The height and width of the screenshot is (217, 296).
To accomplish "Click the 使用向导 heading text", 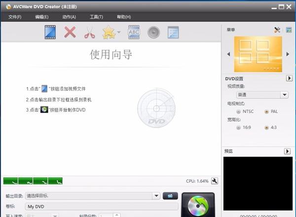I will click(x=111, y=54).
